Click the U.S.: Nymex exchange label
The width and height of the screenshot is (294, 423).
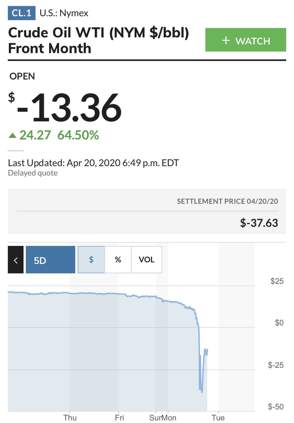(x=64, y=13)
